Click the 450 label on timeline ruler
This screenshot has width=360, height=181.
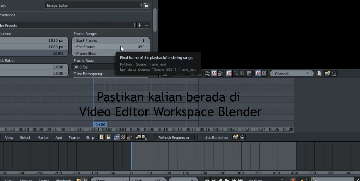[294, 173]
